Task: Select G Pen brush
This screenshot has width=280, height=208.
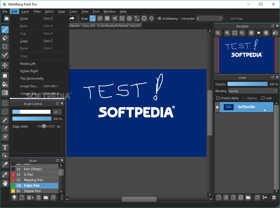Action: 34,175
